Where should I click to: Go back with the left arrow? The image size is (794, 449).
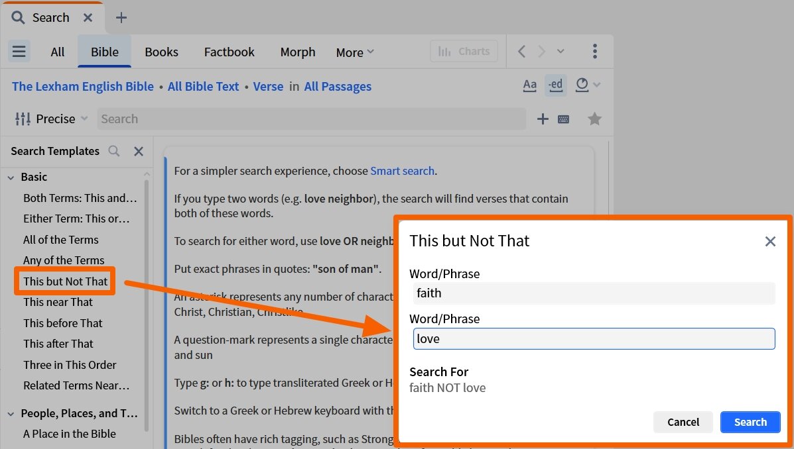click(521, 52)
